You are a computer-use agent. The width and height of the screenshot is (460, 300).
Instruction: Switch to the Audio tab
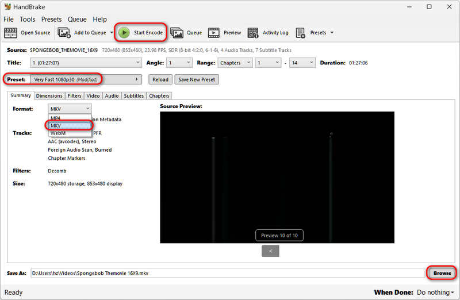(x=112, y=96)
